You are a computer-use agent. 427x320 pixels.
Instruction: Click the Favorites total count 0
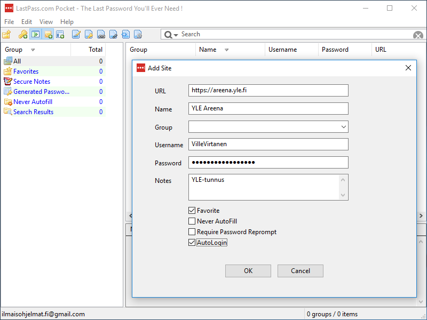tap(101, 71)
